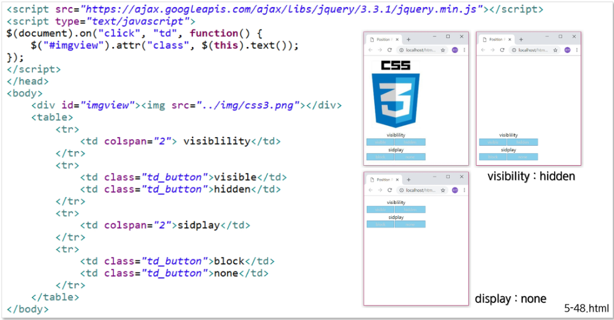Screen dimensions: 614x320
Task: Click 'block' button in visibility hidden browser window
Action: (492, 157)
